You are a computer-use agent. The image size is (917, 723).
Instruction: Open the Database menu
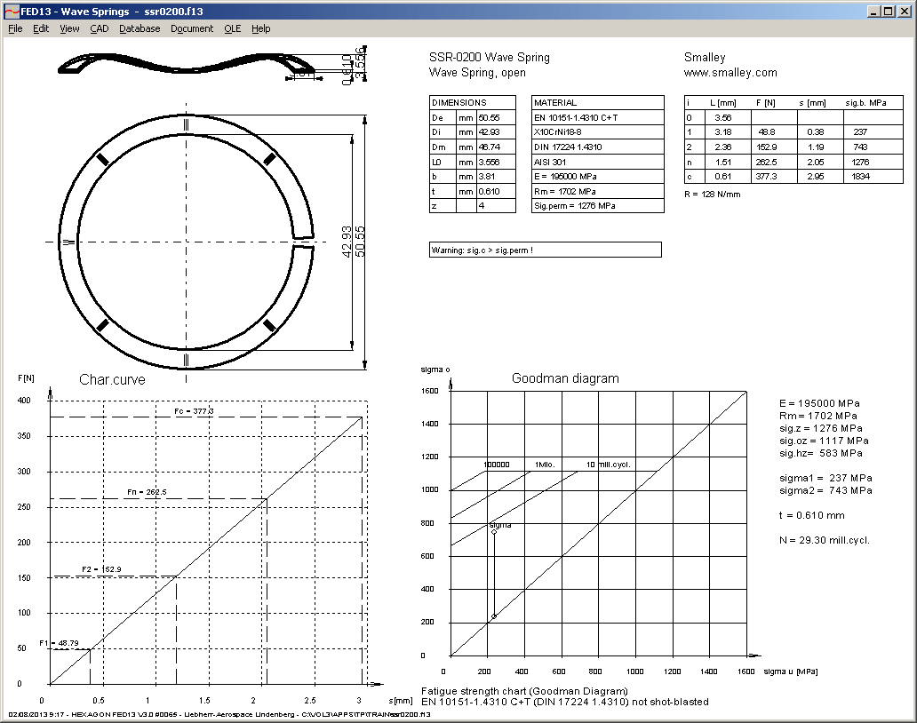coord(140,28)
